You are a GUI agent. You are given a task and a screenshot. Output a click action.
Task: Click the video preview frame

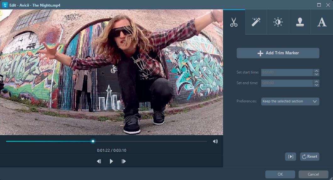[112, 72]
